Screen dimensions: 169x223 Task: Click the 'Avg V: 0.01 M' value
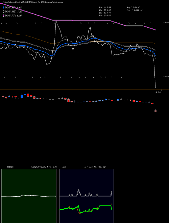pos(134,7)
